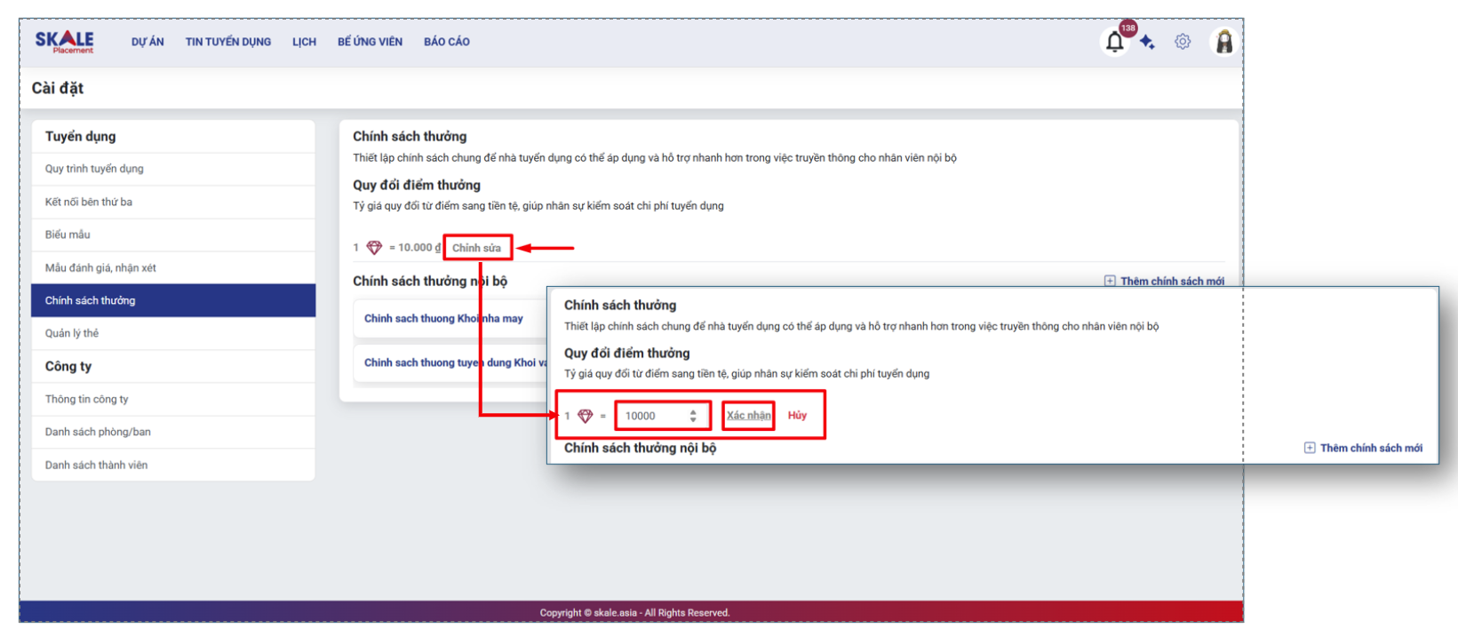Open Kết nối bên thứ ba settings
1458x629 pixels.
coord(89,202)
